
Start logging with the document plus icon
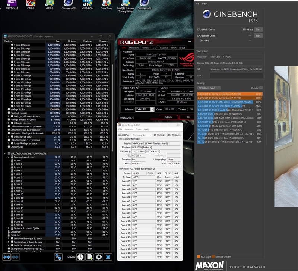coord(89,257)
